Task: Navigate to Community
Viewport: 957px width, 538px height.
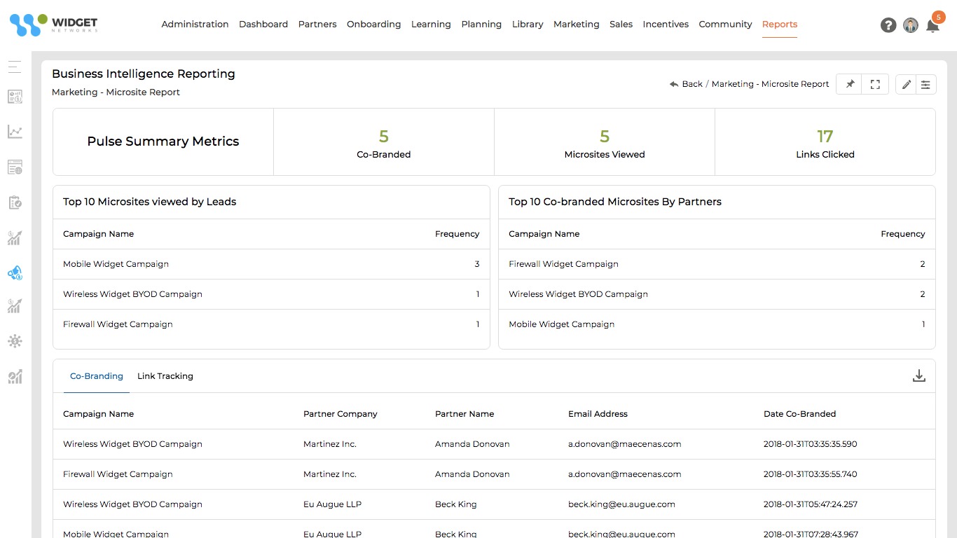Action: tap(725, 24)
